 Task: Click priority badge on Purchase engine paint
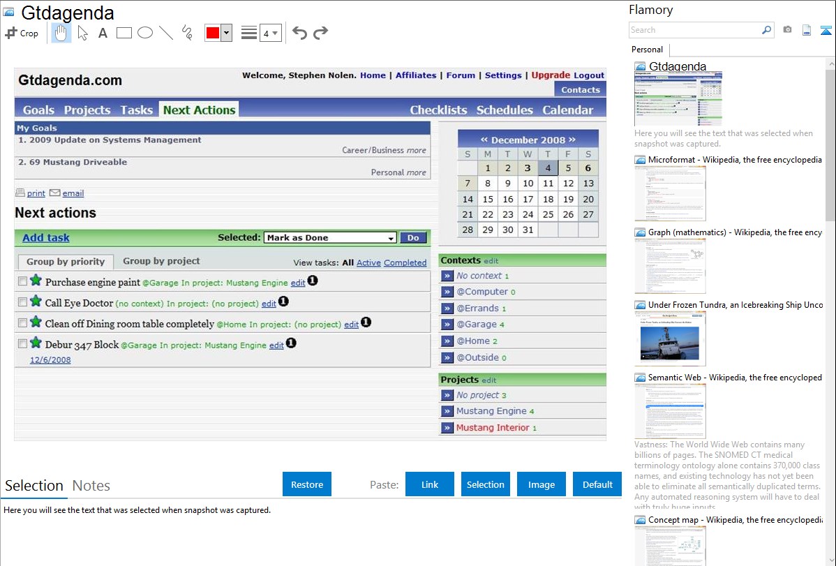pyautogui.click(x=313, y=281)
